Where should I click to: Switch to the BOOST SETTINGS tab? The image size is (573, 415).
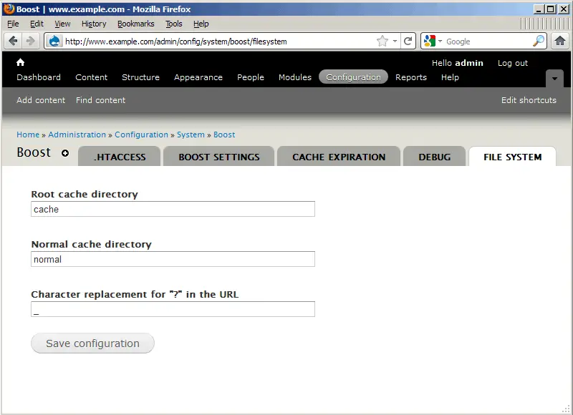219,157
